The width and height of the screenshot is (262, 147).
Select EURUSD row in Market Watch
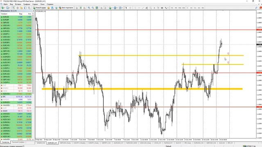[x=16, y=17]
